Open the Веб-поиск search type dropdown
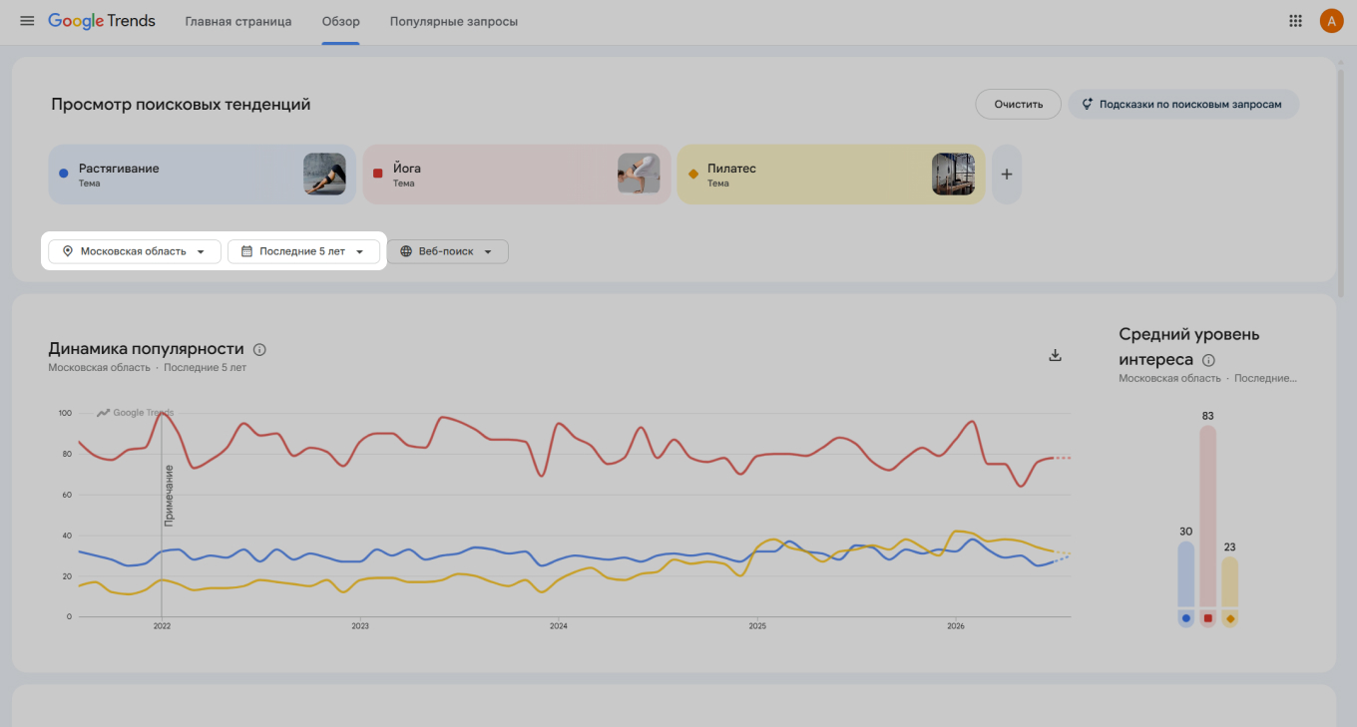Image resolution: width=1357 pixels, height=727 pixels. pos(447,251)
